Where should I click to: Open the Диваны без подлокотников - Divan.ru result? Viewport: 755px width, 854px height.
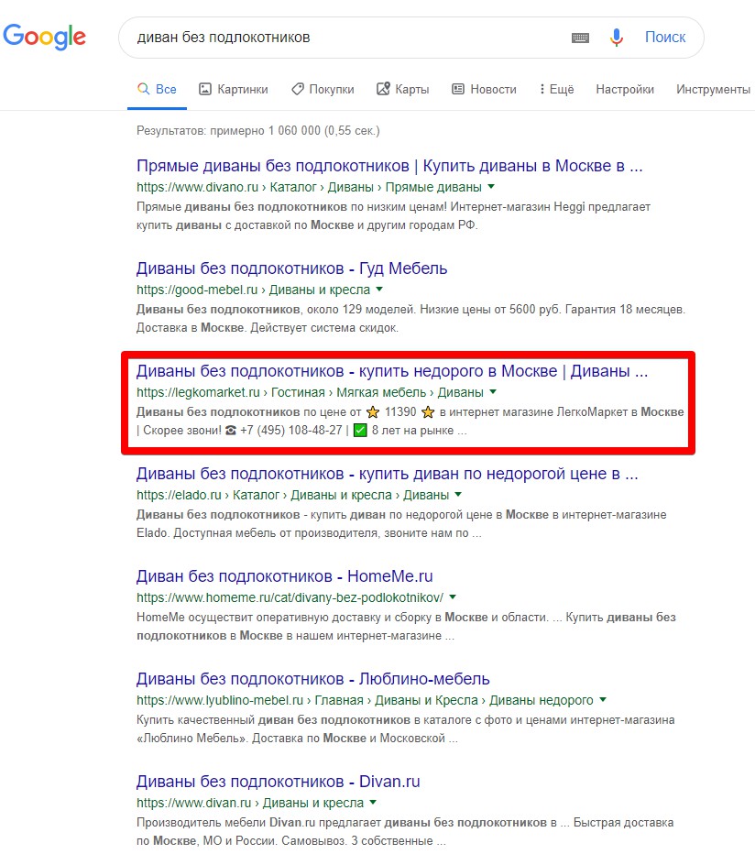click(278, 782)
